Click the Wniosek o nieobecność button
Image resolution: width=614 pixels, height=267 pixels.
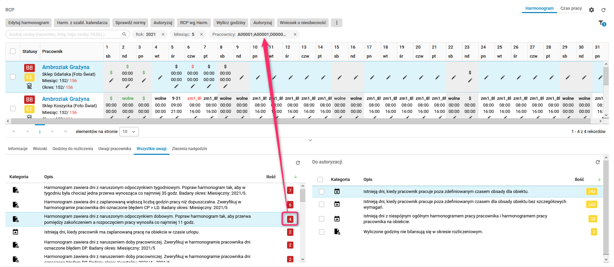[303, 23]
